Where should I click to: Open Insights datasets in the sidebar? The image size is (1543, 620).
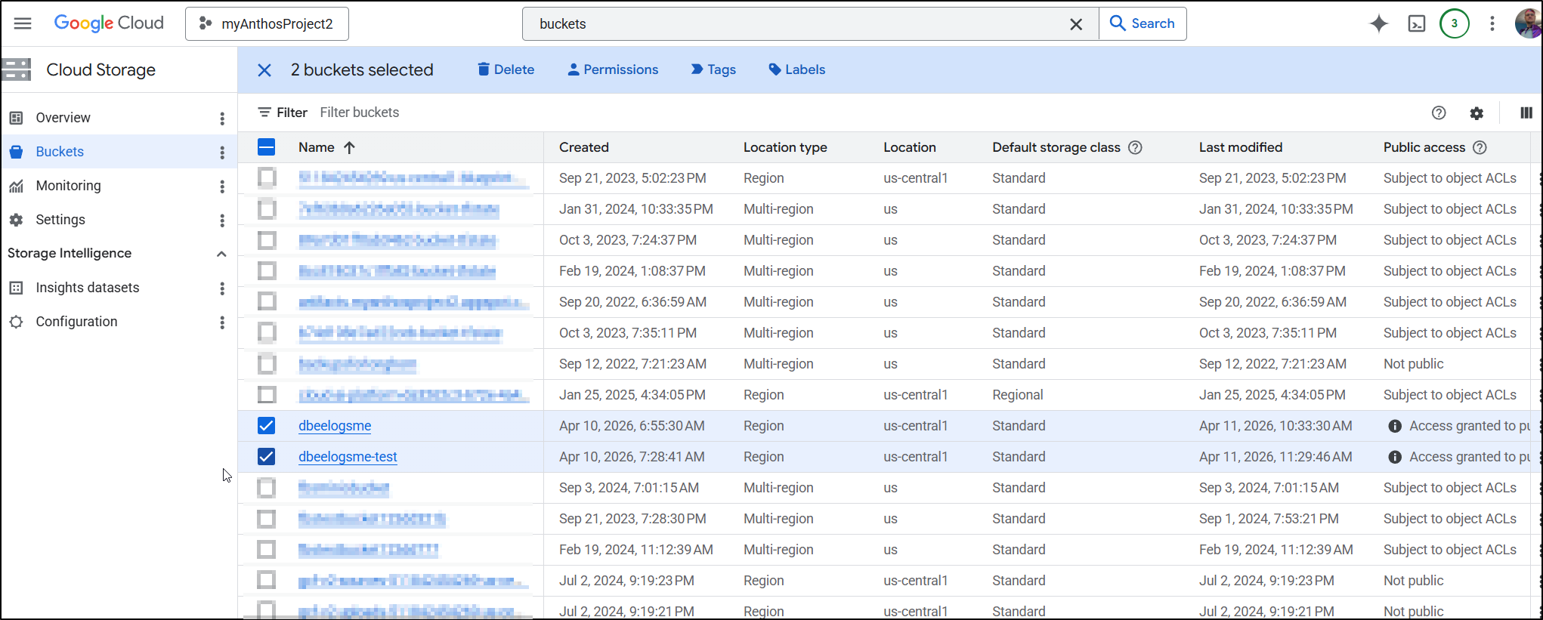coord(87,288)
